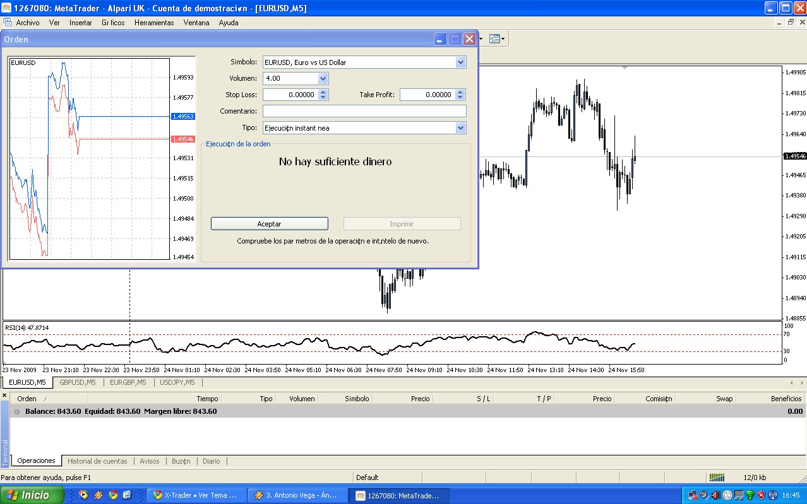Open the Gráficos menu
The height and width of the screenshot is (504, 807).
(x=113, y=23)
